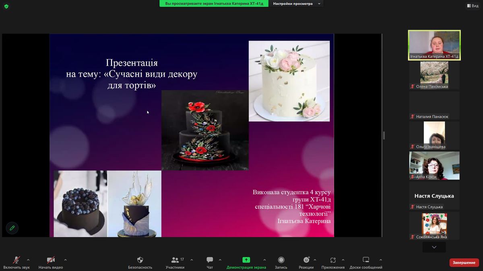Click the green Share Screen (Демонстрация экрана) icon
The width and height of the screenshot is (483, 271).
pyautogui.click(x=246, y=260)
